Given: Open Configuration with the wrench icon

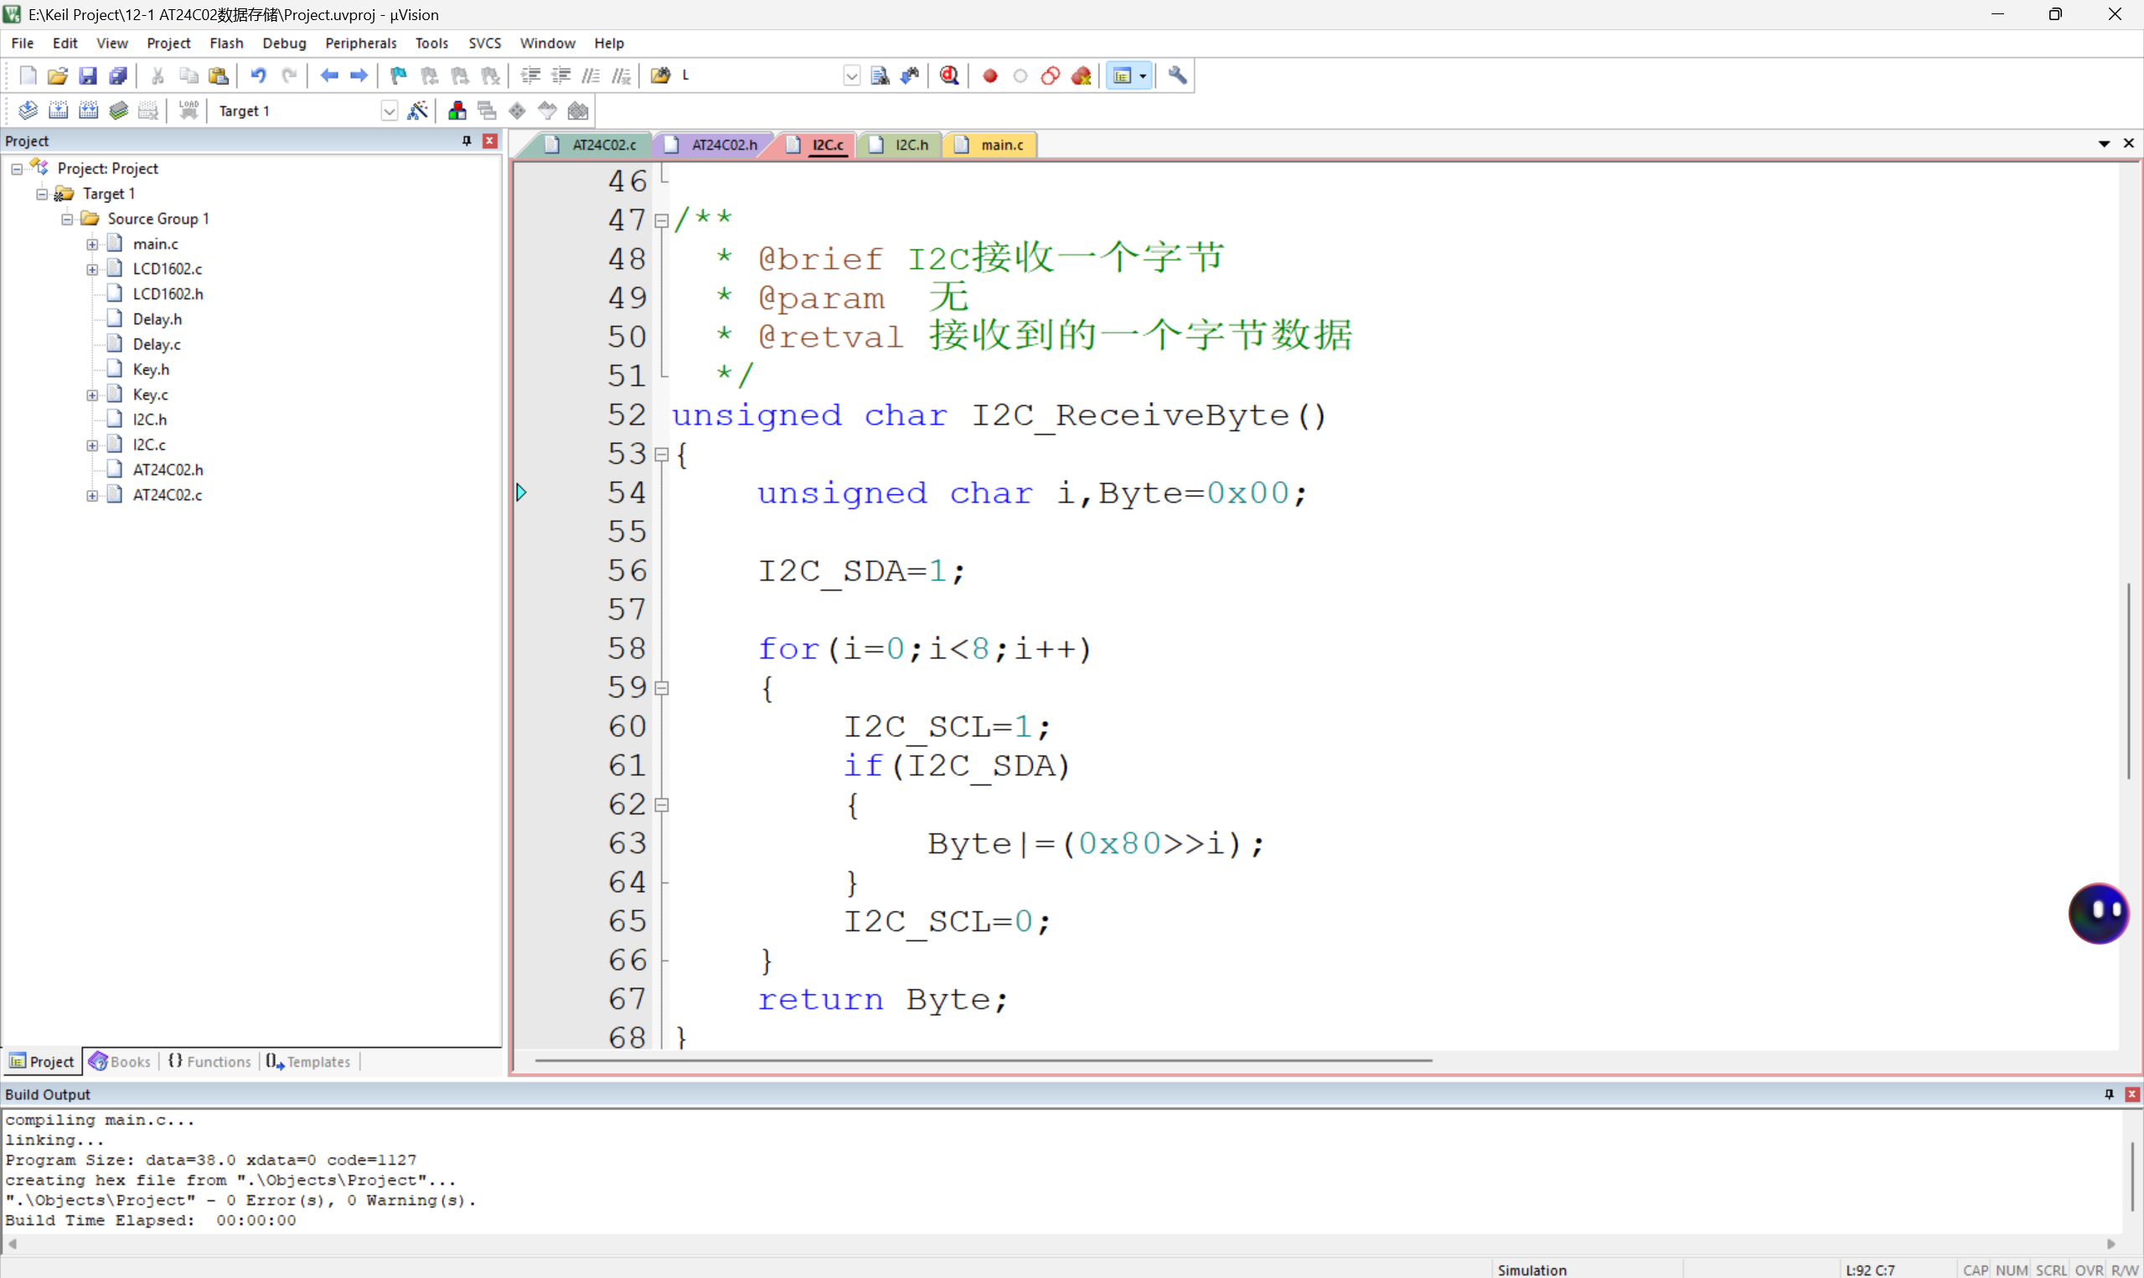Looking at the screenshot, I should pyautogui.click(x=1176, y=75).
